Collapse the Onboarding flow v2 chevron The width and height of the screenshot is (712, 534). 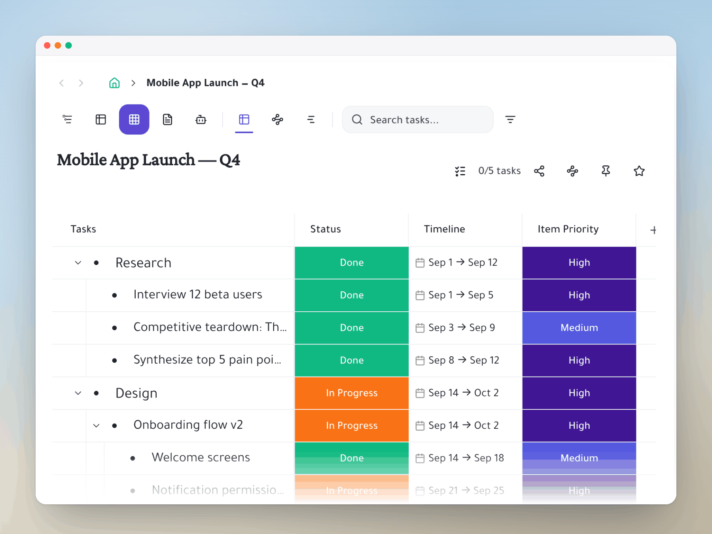[96, 426]
